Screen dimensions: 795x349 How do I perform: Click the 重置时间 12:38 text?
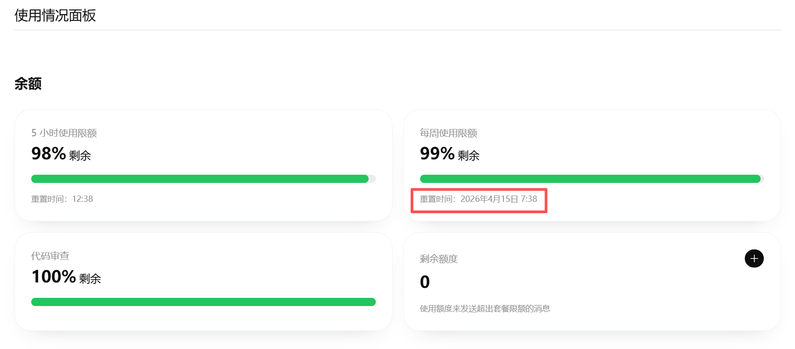62,199
